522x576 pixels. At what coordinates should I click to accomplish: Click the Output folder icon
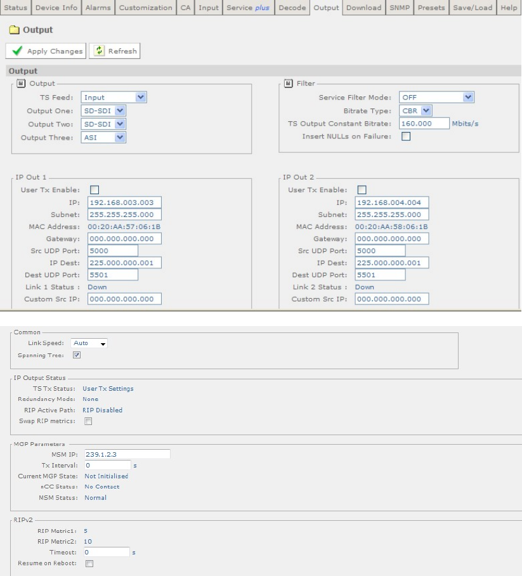(x=15, y=30)
